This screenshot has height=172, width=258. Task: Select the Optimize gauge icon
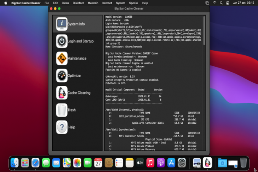click(x=62, y=76)
